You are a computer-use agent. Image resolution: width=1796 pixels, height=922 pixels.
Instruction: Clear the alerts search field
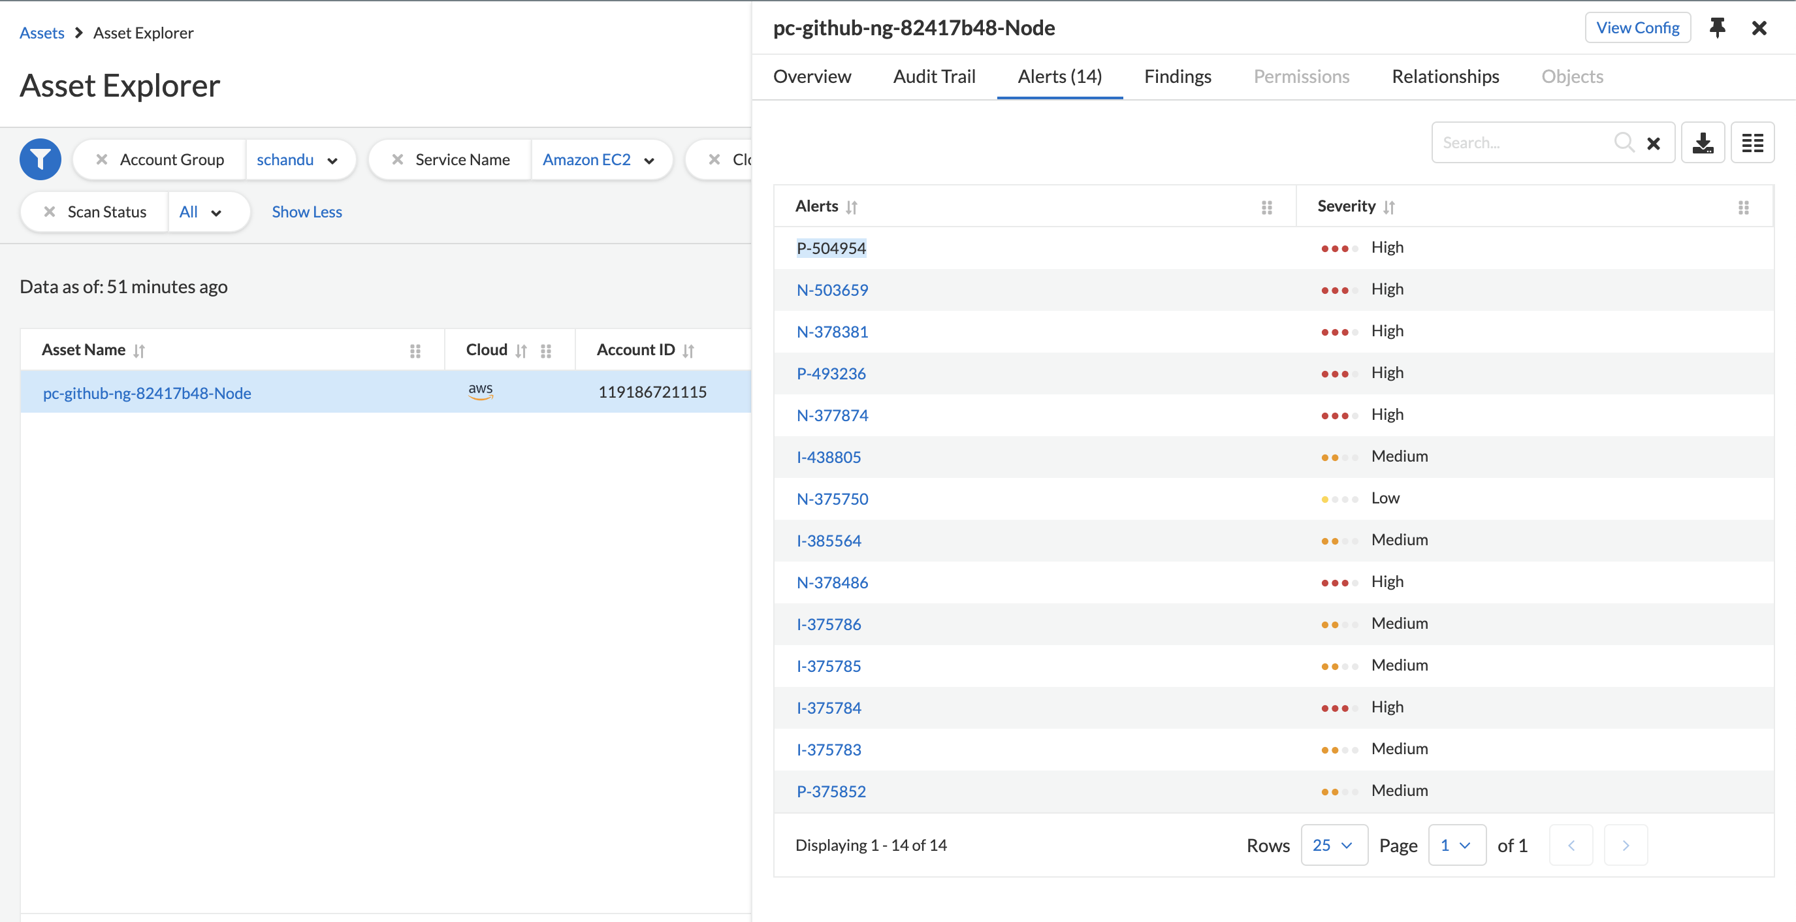1653,144
